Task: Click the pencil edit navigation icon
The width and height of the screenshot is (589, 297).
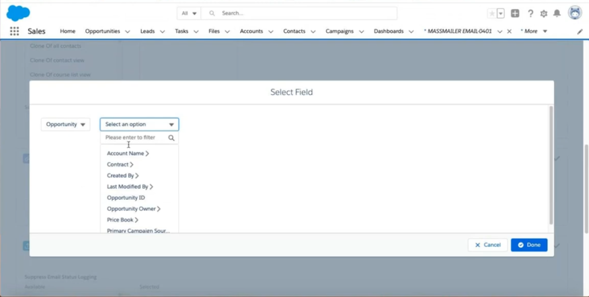Action: (x=580, y=32)
